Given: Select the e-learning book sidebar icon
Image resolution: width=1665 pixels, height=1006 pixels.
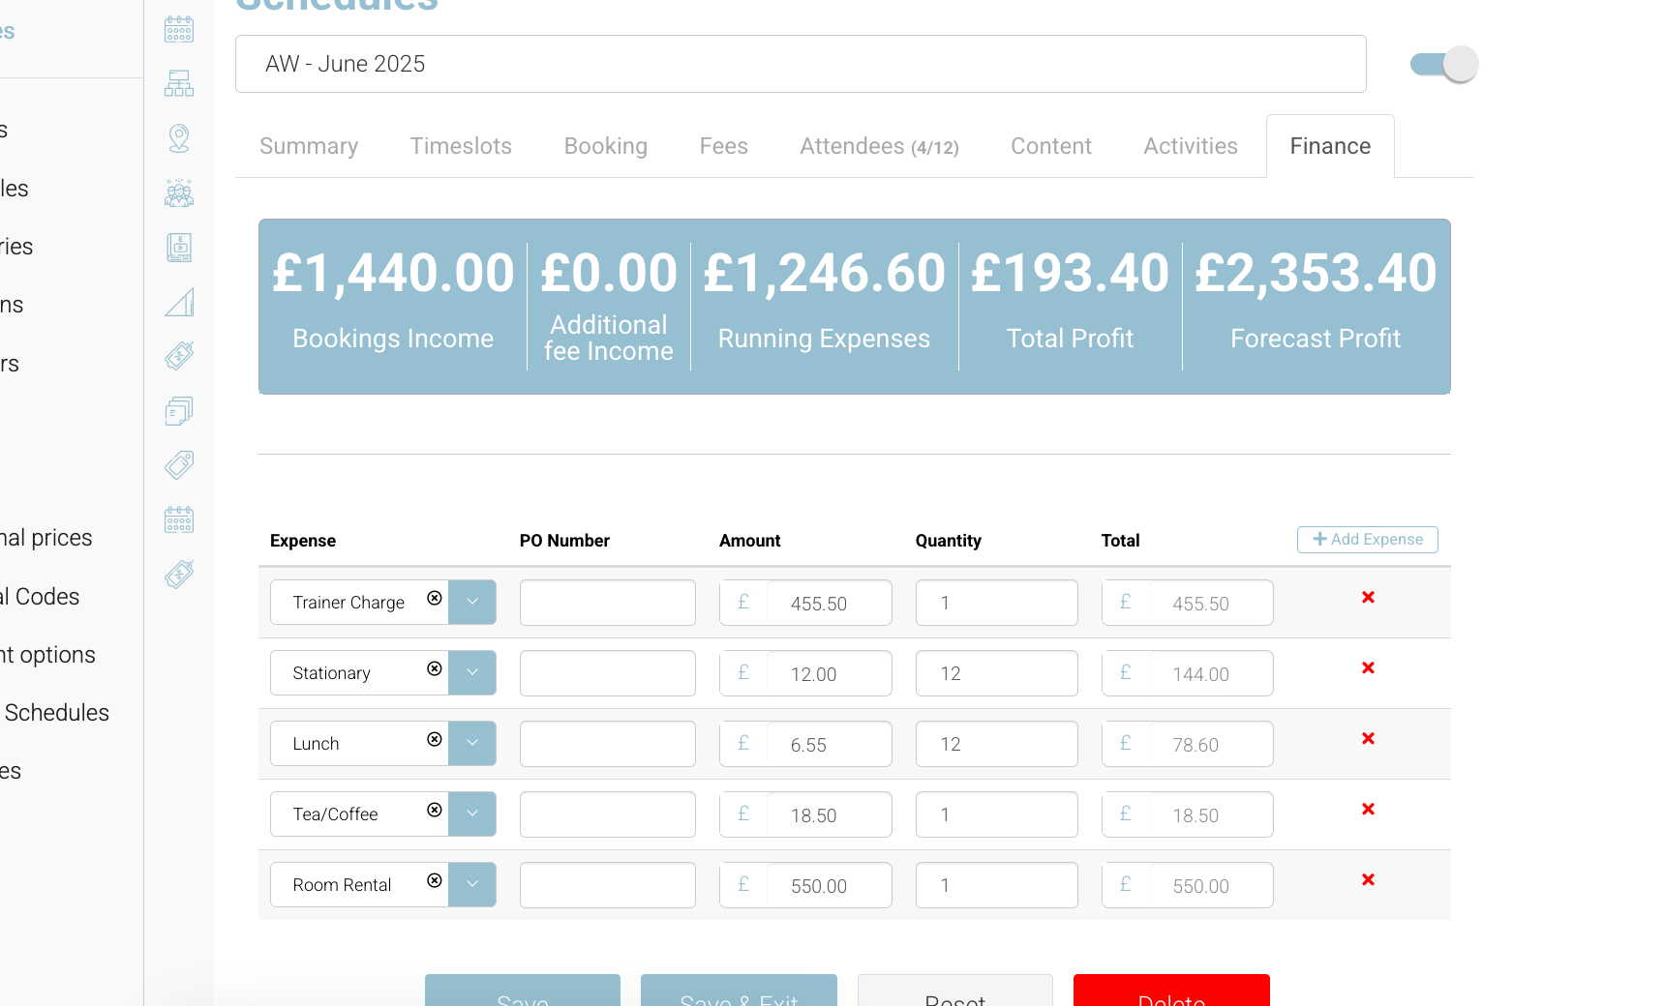Looking at the screenshot, I should tap(179, 248).
